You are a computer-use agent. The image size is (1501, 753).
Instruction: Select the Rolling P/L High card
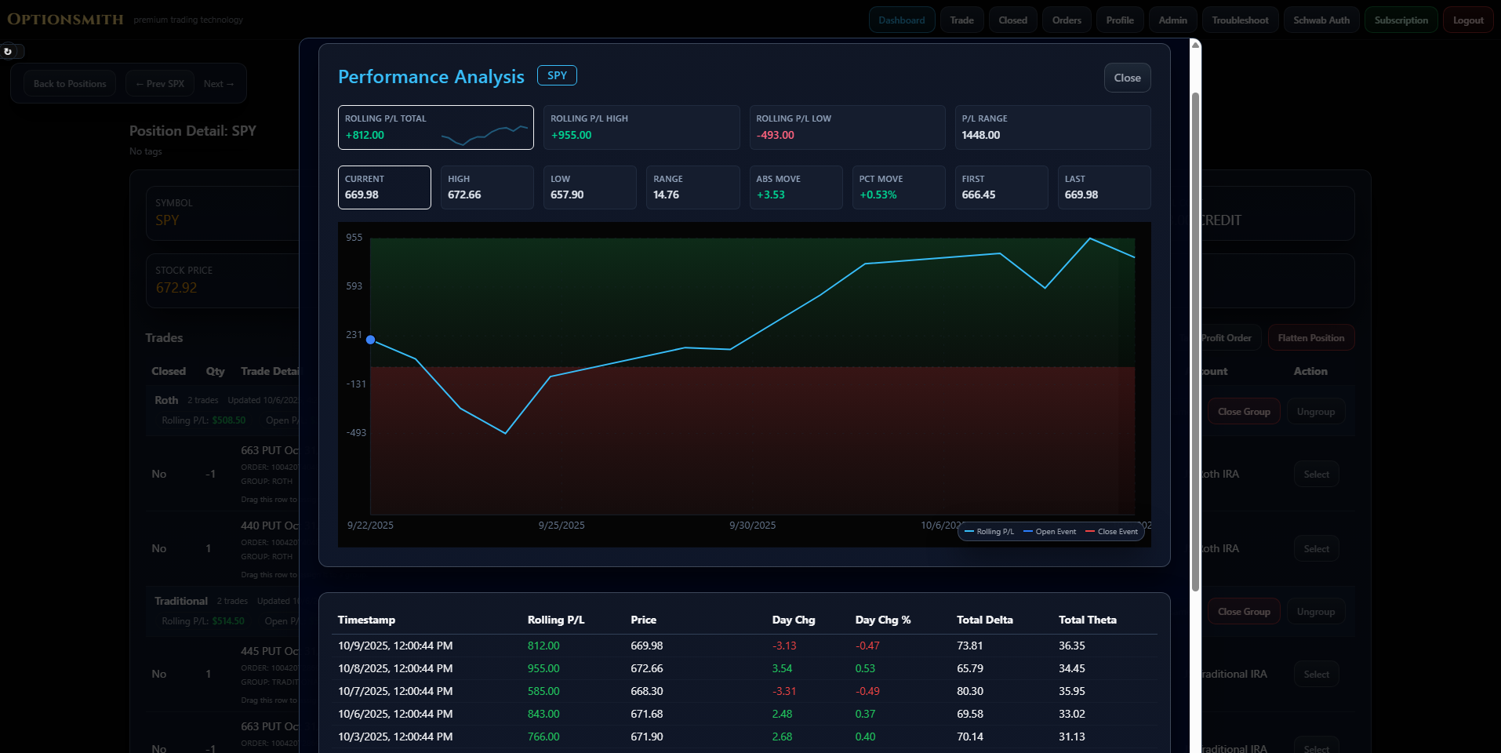[x=641, y=127]
